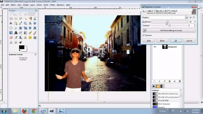203x114 pixels.
Task: Click the Brightness slider handle
Action: click(167, 22)
